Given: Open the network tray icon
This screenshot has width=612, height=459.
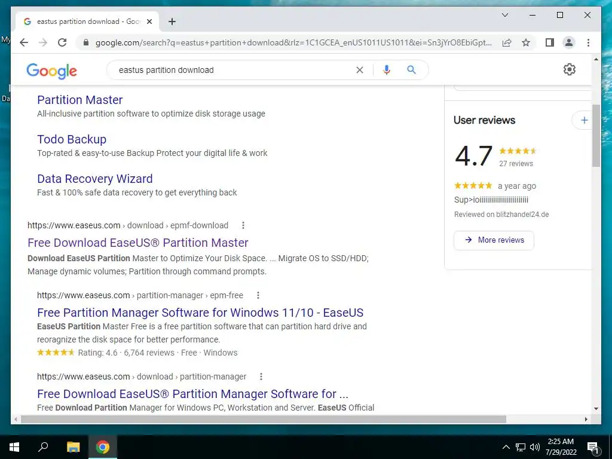Looking at the screenshot, I should pos(521,447).
